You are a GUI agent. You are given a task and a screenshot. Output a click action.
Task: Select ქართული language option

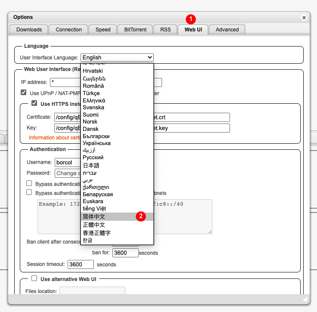tap(117, 187)
